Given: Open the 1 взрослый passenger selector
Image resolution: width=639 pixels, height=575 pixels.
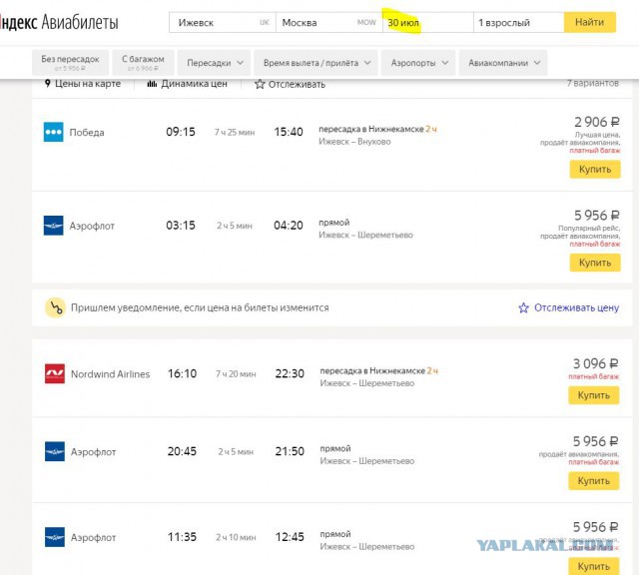Looking at the screenshot, I should 519,22.
